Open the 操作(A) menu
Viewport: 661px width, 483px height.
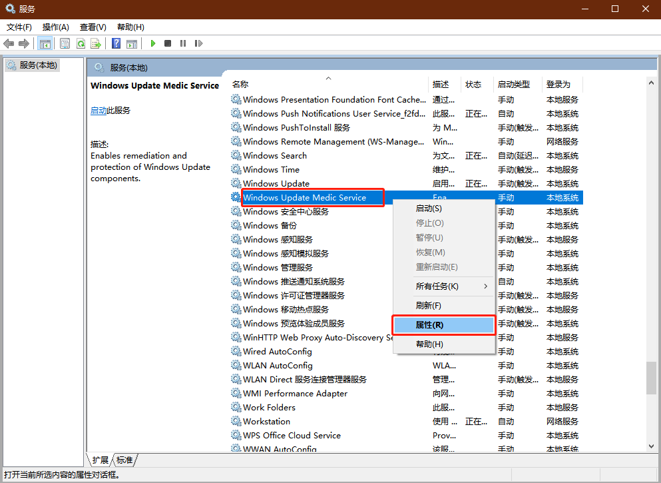point(55,27)
